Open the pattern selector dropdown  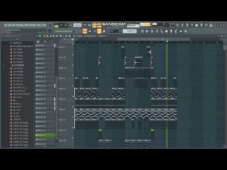pos(130,31)
